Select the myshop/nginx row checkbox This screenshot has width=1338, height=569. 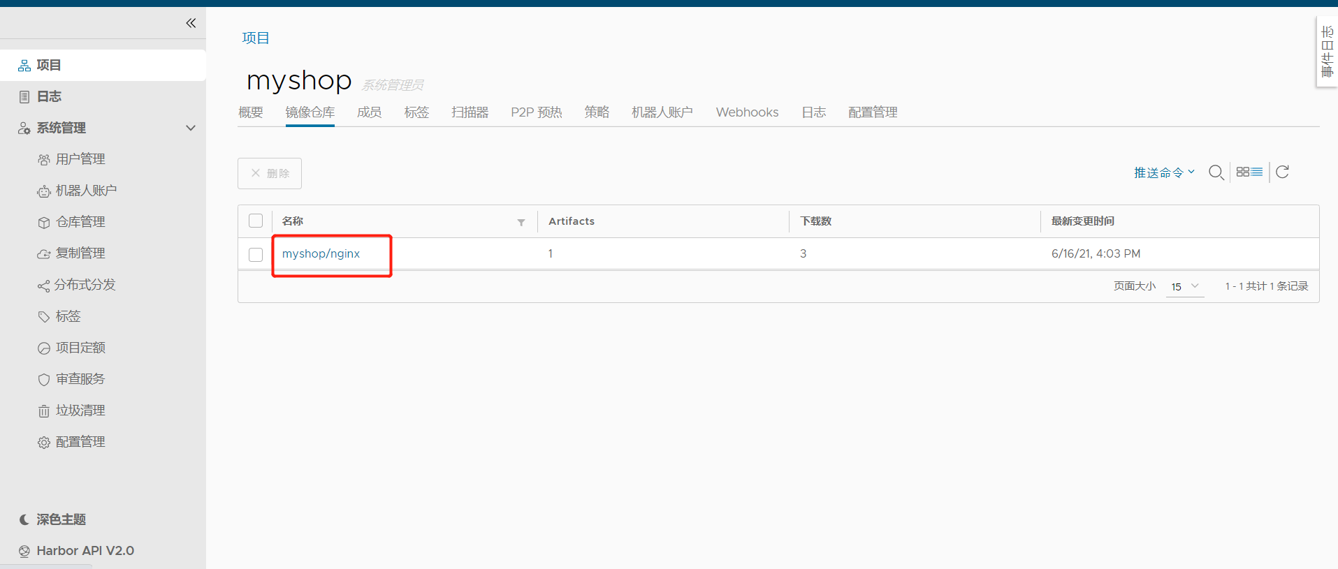[256, 254]
